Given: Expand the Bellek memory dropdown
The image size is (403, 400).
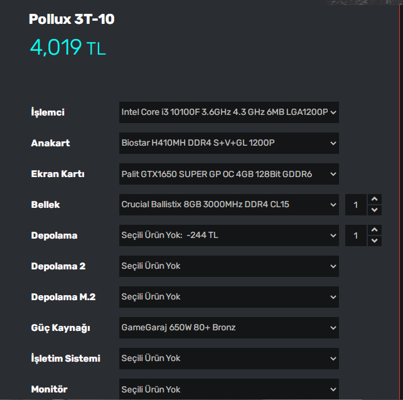Looking at the screenshot, I should [229, 205].
